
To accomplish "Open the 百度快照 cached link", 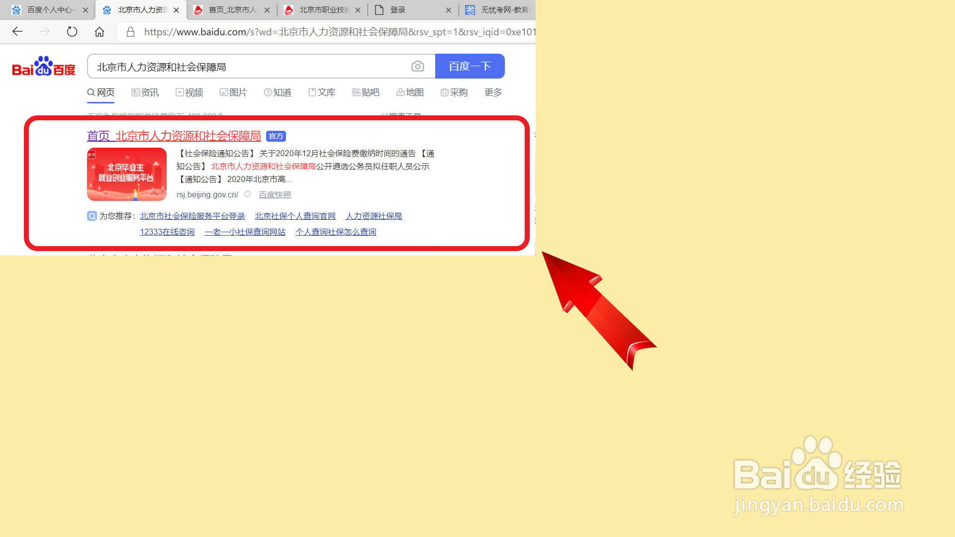I will [275, 195].
